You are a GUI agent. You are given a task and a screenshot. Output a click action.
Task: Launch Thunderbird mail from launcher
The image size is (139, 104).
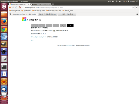[x=4, y=89]
